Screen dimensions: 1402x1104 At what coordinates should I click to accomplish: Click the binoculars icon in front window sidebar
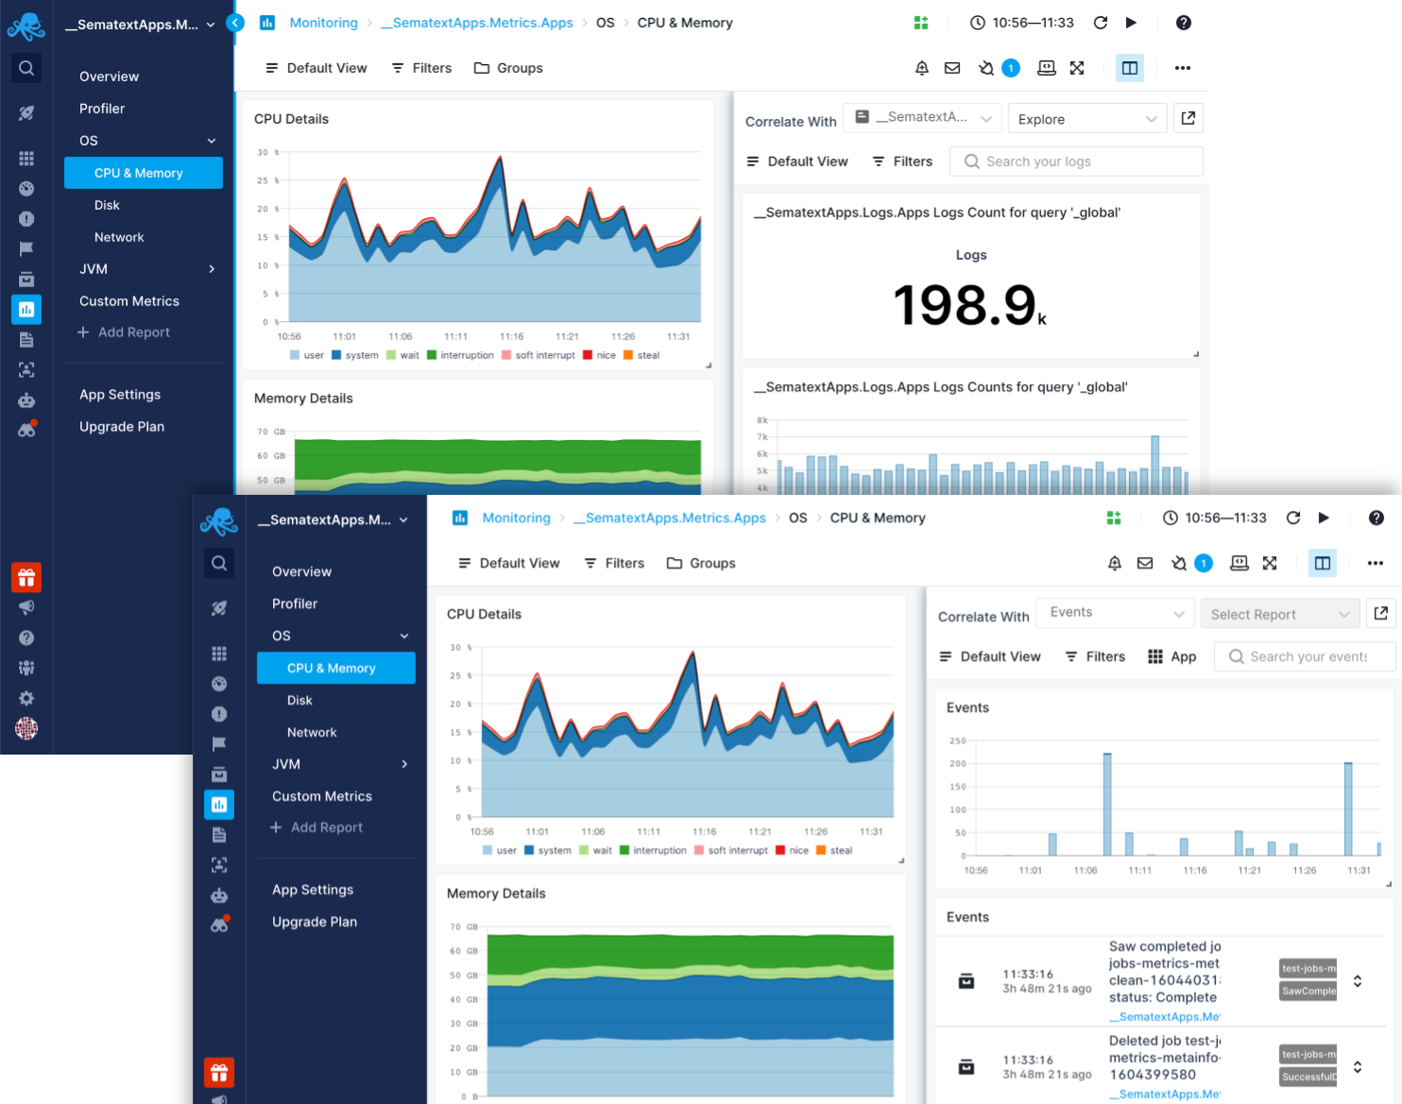point(219,926)
